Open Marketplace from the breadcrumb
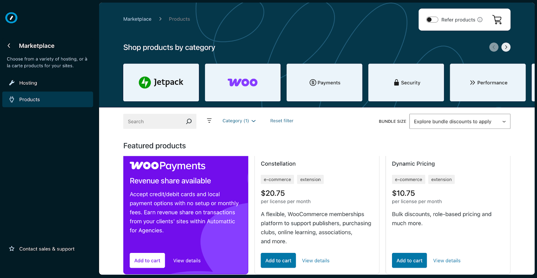Viewport: 537px width, 278px height. coord(137,19)
